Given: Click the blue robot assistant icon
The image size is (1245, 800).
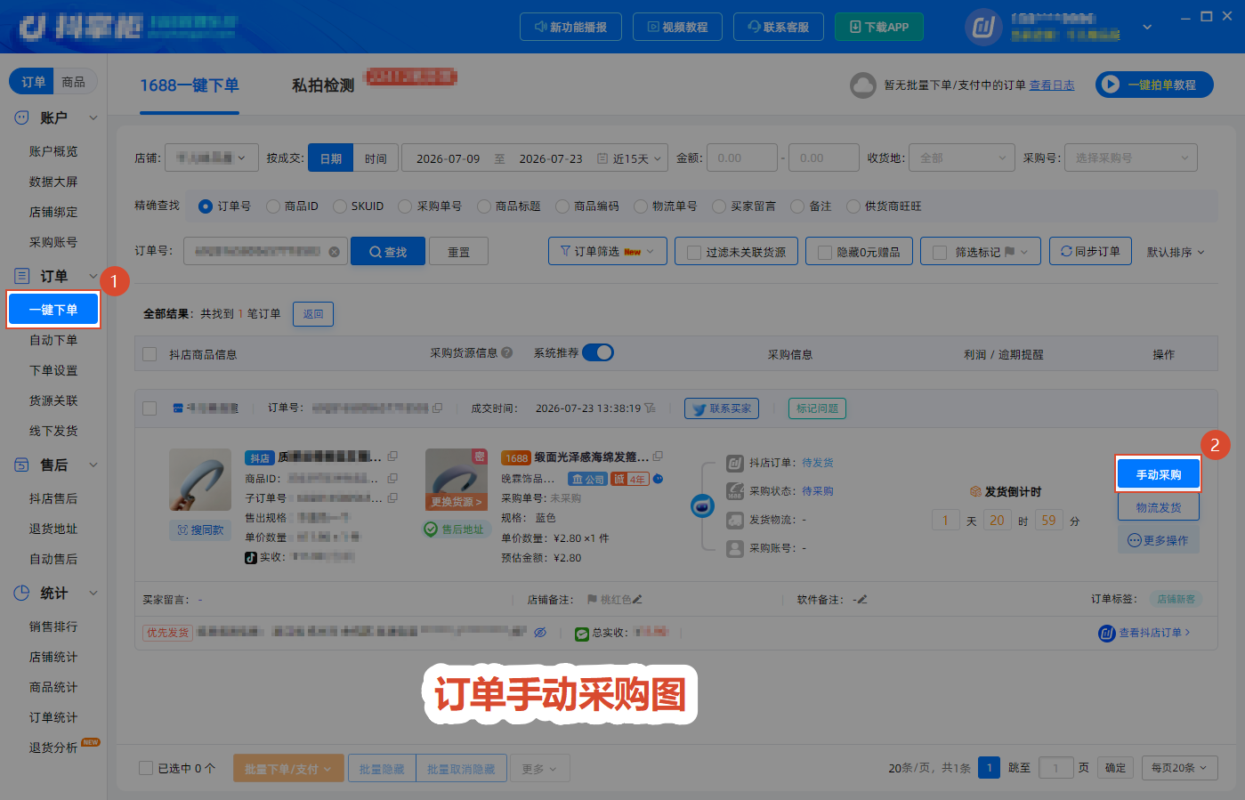Looking at the screenshot, I should pos(703,506).
